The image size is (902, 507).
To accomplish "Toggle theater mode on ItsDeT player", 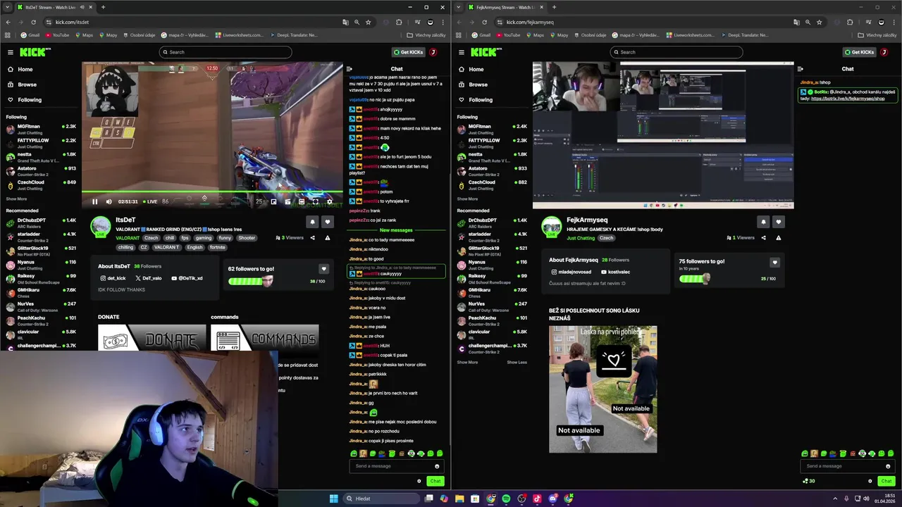I will click(301, 201).
